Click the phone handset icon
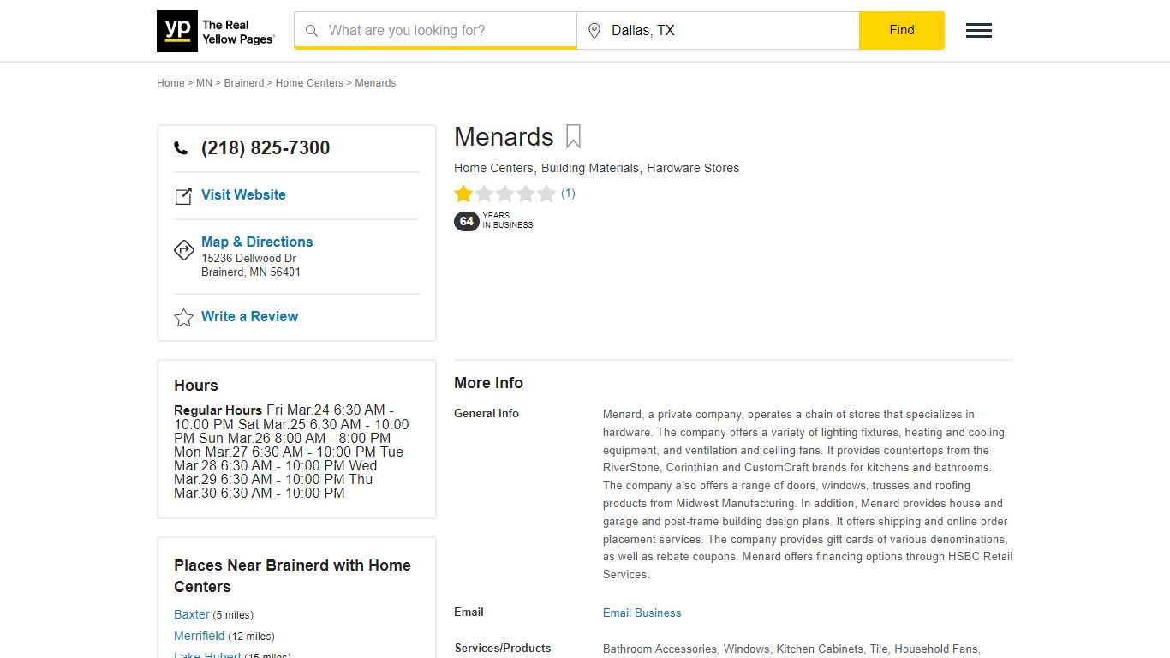This screenshot has width=1170, height=658. (181, 148)
